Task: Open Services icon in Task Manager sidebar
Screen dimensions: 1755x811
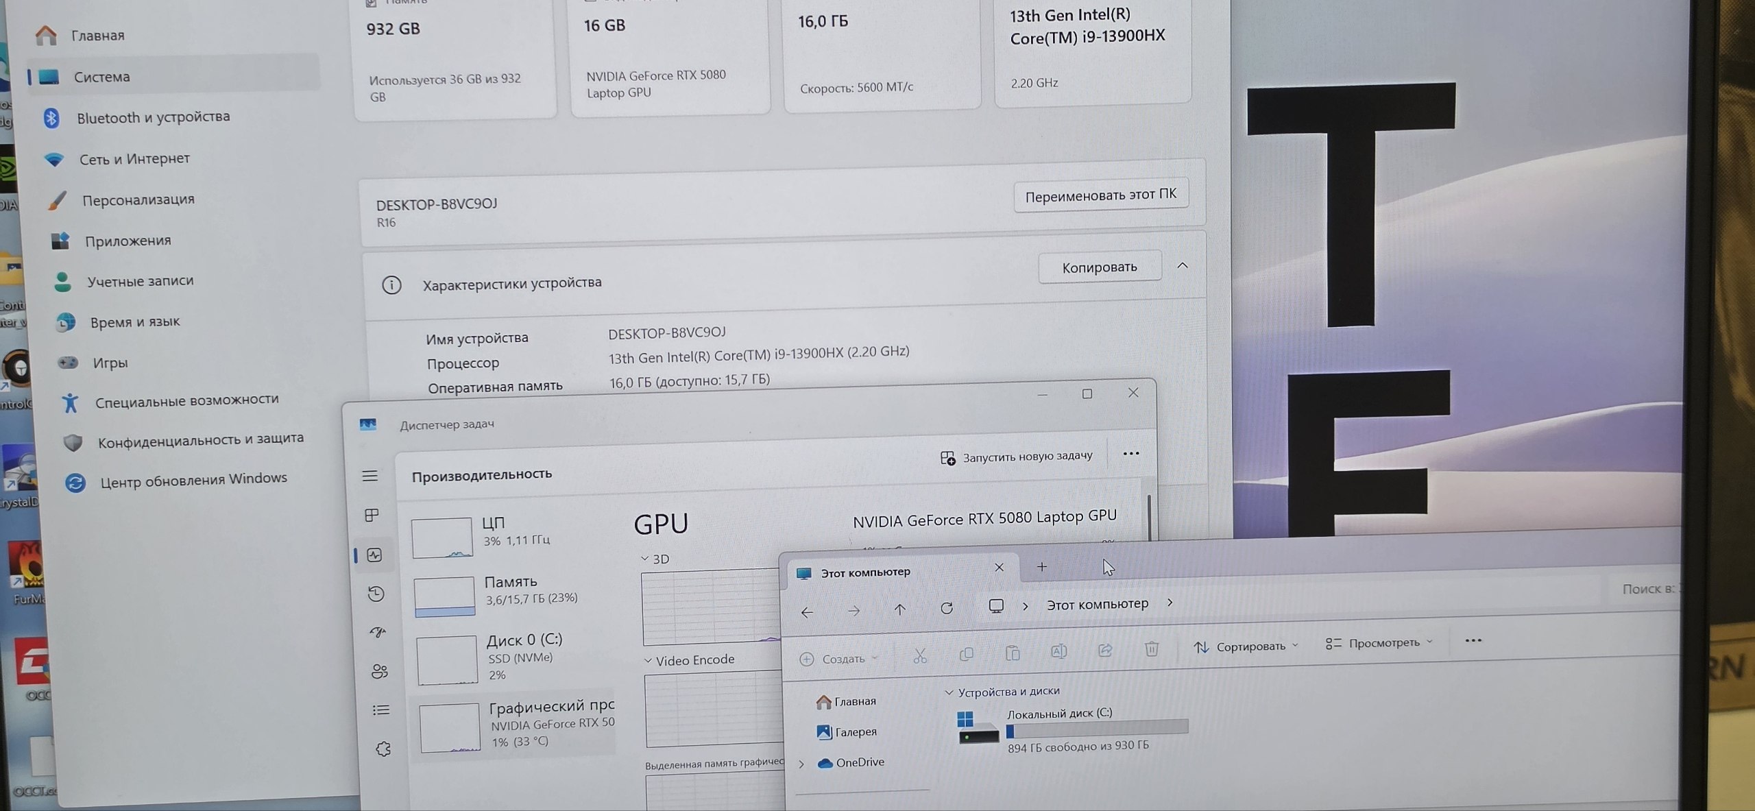Action: 383,749
